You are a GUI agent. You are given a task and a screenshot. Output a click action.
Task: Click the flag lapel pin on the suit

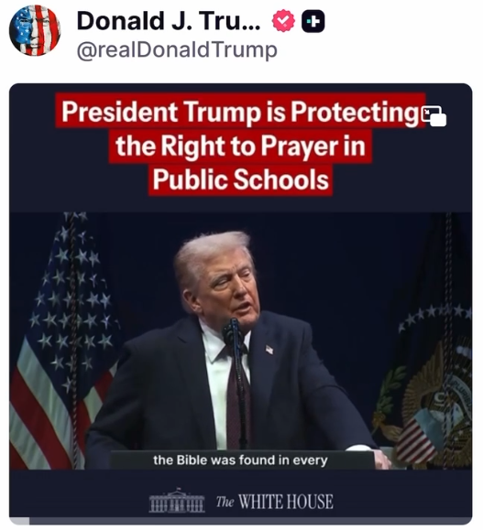pos(269,349)
